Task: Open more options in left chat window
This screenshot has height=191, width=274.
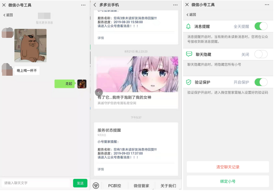Action: pos(83,5)
